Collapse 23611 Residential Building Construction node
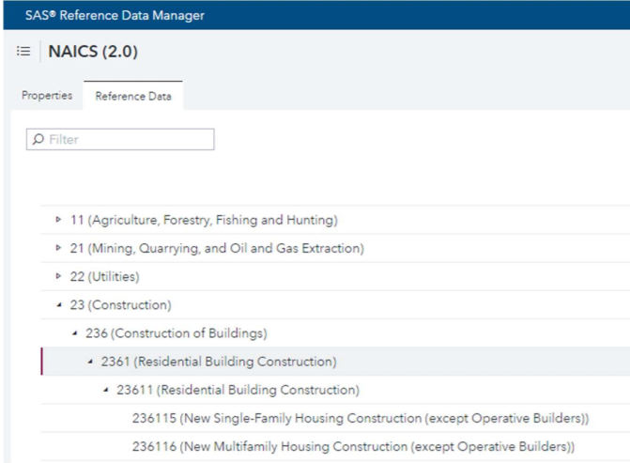Screen dimensions: 630x463 [106, 390]
